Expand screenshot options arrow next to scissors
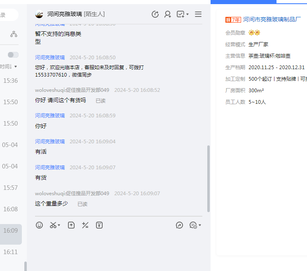 (59, 225)
